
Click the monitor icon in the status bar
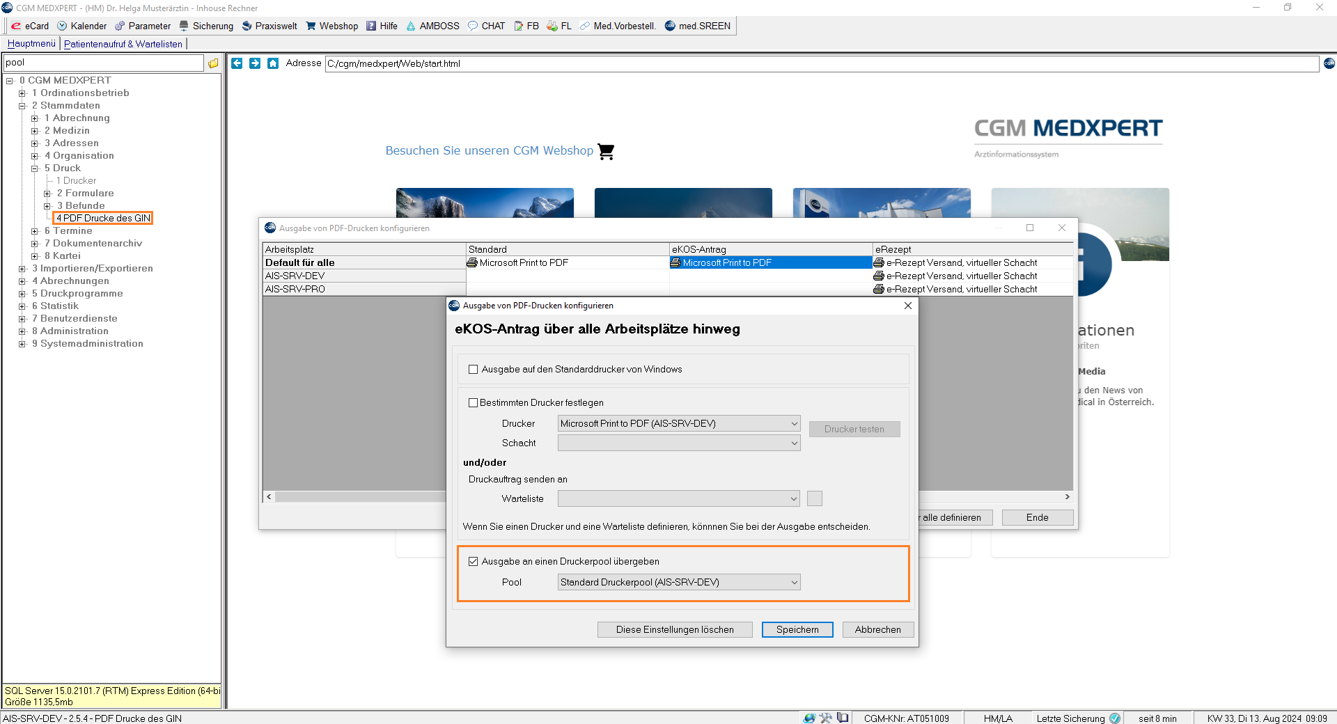coord(843,718)
